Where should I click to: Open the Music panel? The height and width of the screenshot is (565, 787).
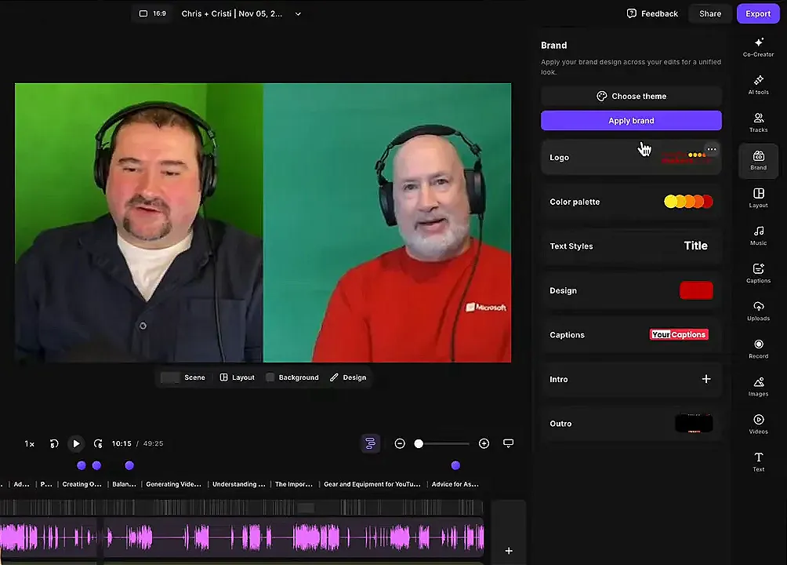(758, 236)
